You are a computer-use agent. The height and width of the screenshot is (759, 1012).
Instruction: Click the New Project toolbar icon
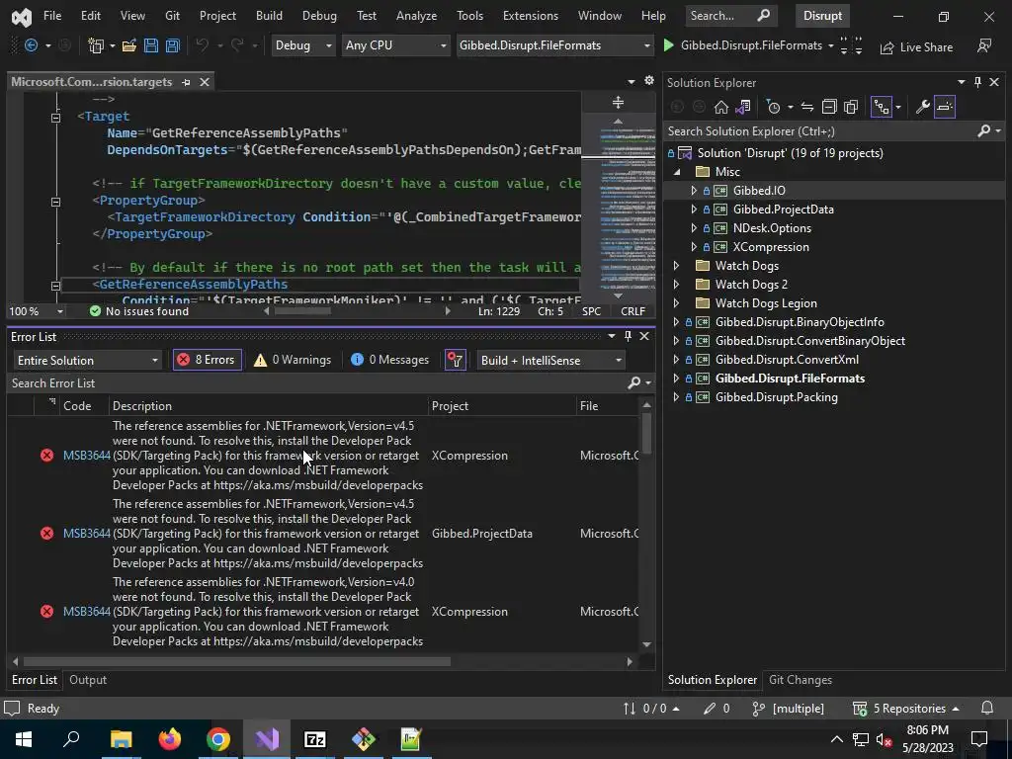(x=96, y=45)
